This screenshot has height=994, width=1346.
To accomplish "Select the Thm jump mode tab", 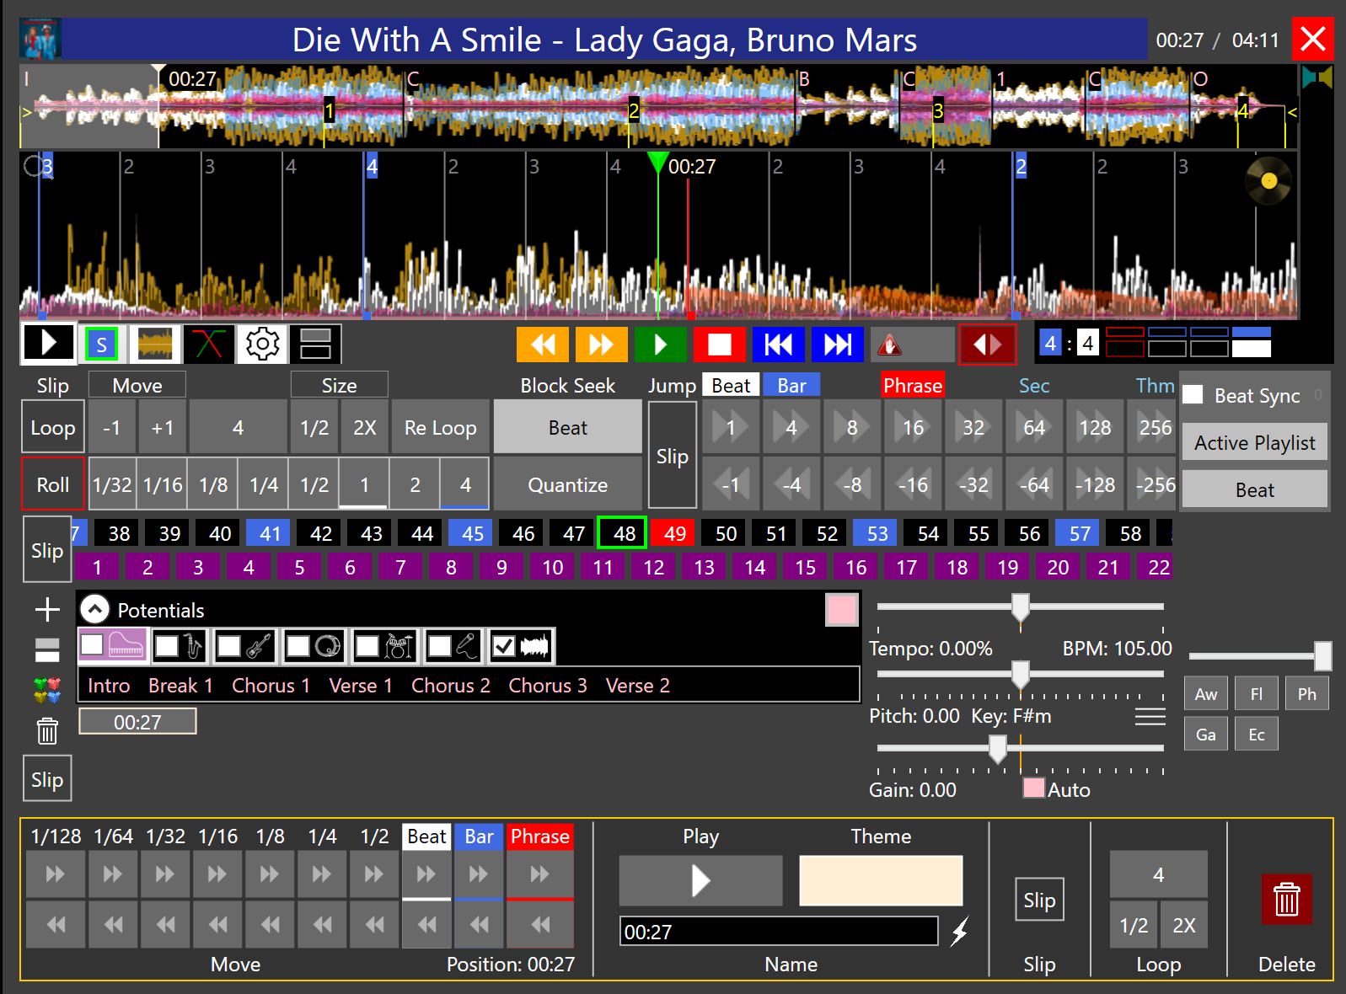I will pos(1155,385).
